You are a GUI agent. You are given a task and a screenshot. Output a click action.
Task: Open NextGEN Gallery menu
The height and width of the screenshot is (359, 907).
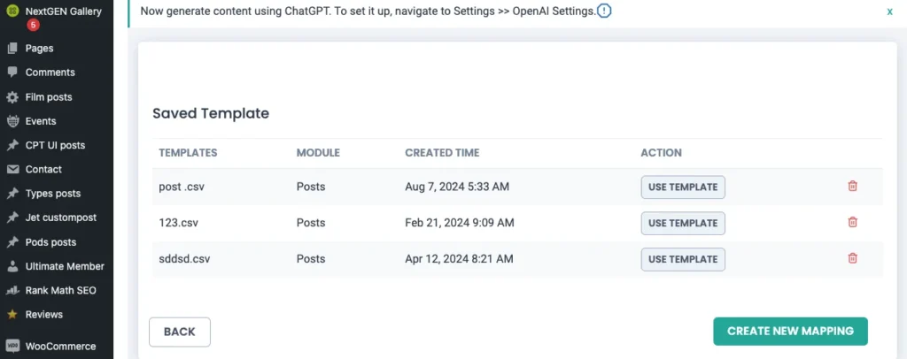63,11
